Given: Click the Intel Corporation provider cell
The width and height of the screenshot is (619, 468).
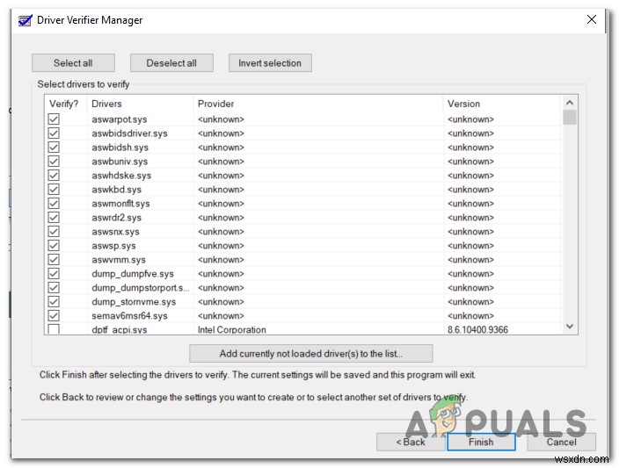Looking at the screenshot, I should click(x=232, y=329).
